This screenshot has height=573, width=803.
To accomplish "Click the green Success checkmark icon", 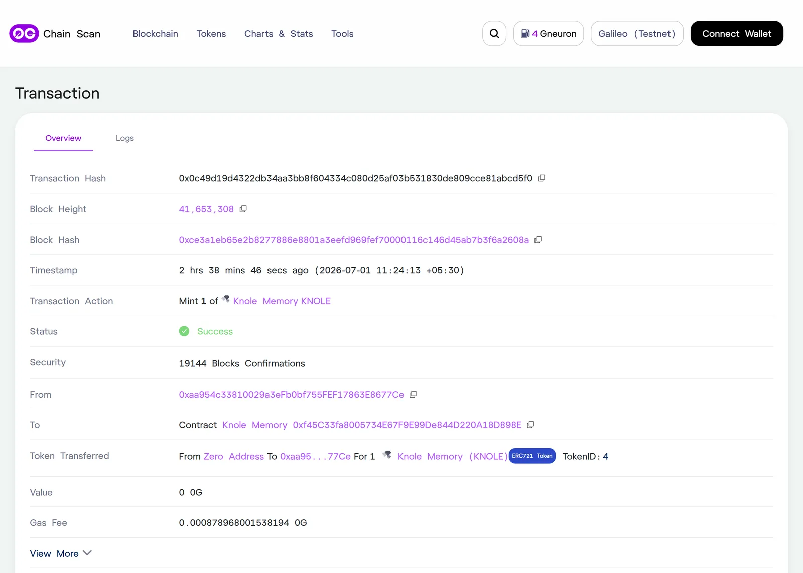I will click(184, 331).
